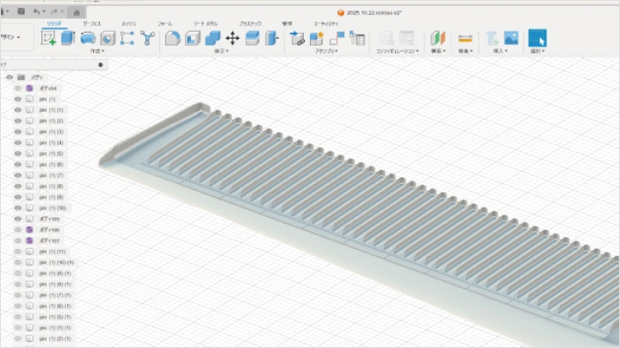This screenshot has width=620, height=348.
Task: Toggle visibility of ボディ105
Action: [18, 219]
